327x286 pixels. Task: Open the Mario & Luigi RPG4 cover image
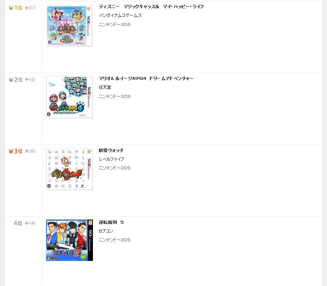(x=70, y=97)
